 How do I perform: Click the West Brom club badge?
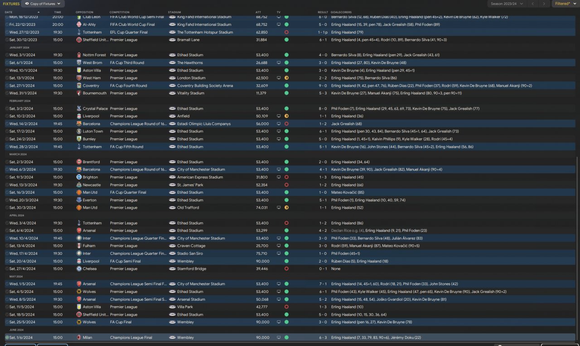[79, 63]
